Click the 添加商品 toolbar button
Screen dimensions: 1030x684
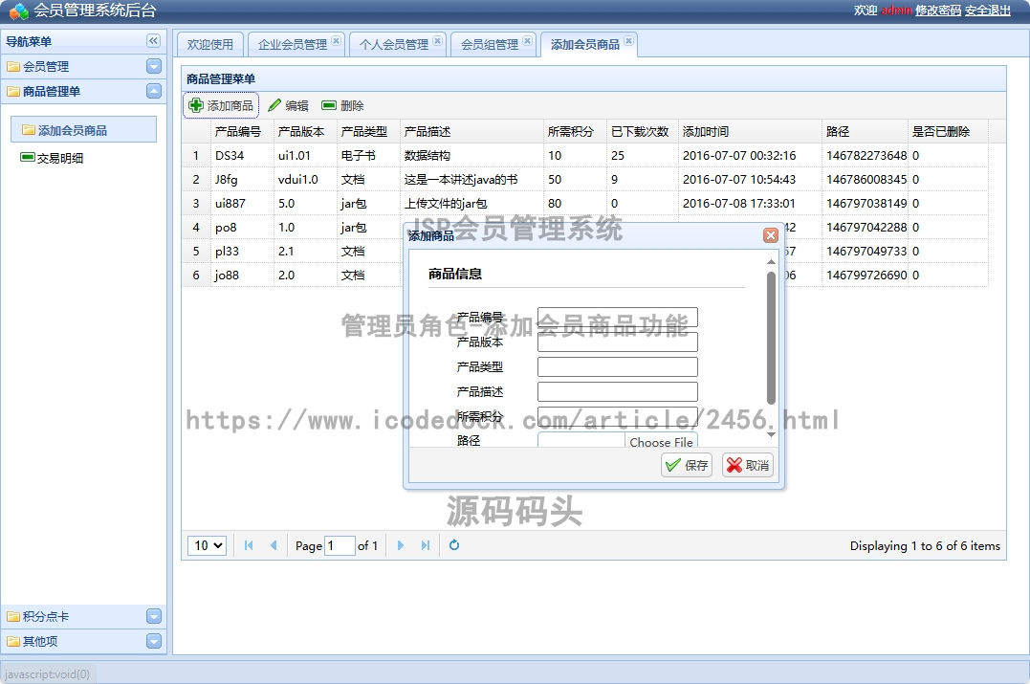[x=221, y=105]
